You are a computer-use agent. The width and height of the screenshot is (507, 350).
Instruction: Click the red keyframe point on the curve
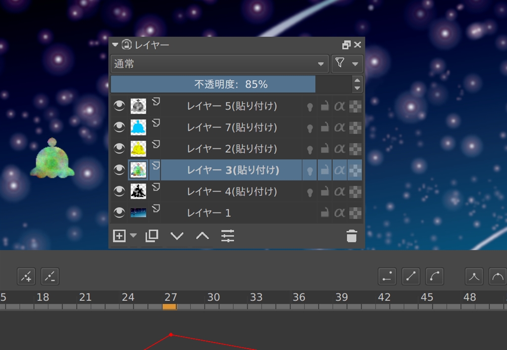(x=171, y=335)
